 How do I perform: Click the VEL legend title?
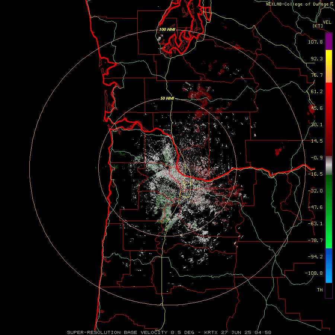pyautogui.click(x=327, y=22)
